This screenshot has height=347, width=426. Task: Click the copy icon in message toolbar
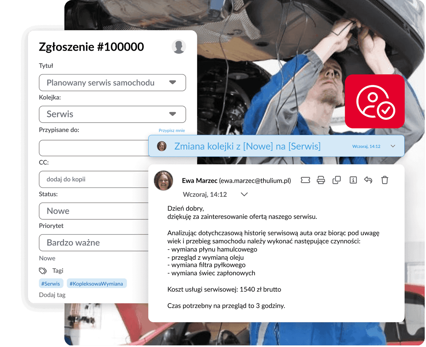(x=337, y=180)
